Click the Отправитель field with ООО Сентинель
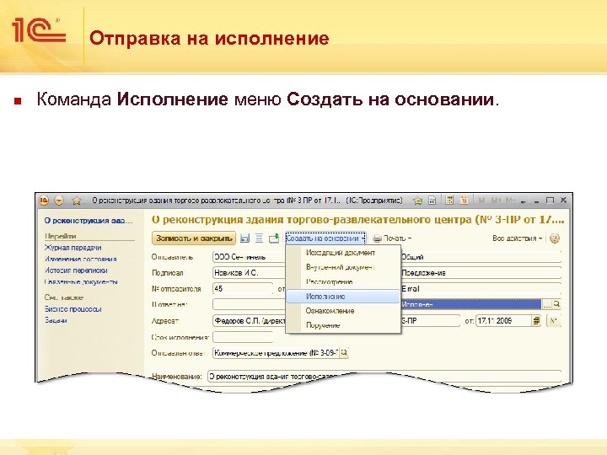The height and width of the screenshot is (455, 607). pos(250,257)
